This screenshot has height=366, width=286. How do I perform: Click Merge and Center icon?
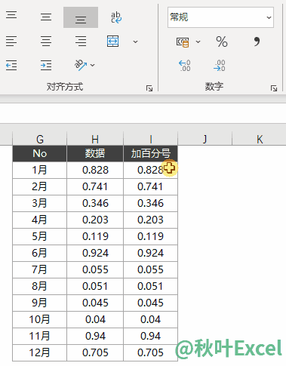coord(112,41)
